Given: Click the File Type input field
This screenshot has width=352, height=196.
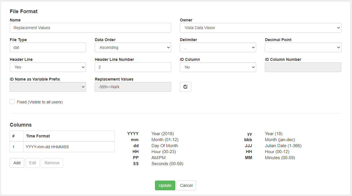Looking at the screenshot, I should (x=48, y=47).
